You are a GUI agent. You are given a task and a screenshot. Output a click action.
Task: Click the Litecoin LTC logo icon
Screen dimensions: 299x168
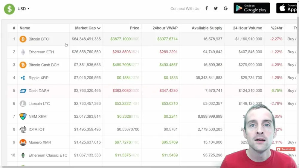[23, 104]
